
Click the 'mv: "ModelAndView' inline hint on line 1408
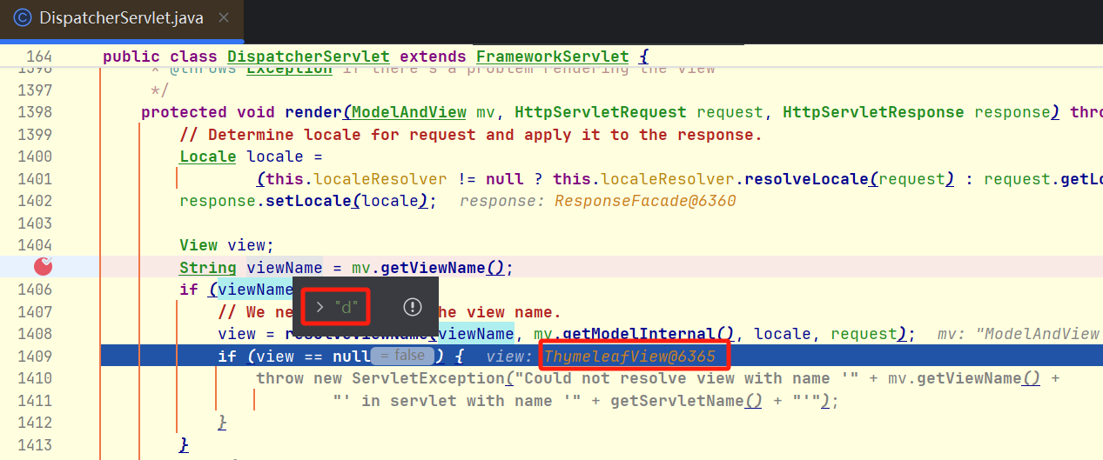tap(1019, 334)
